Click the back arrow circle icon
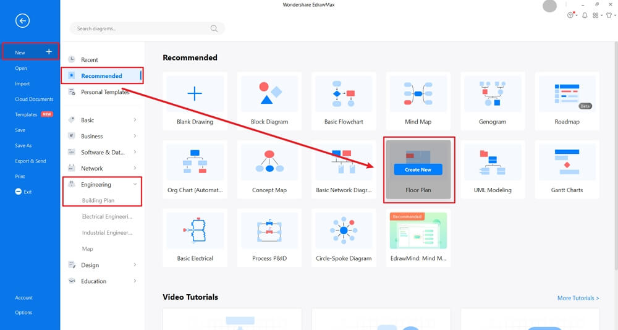This screenshot has height=330, width=618. (22, 21)
